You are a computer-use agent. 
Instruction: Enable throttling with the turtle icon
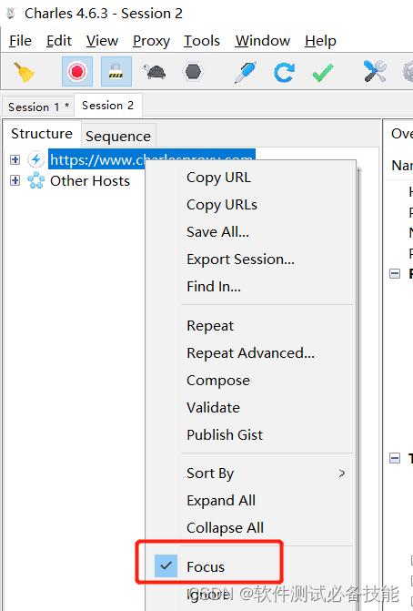coord(155,72)
